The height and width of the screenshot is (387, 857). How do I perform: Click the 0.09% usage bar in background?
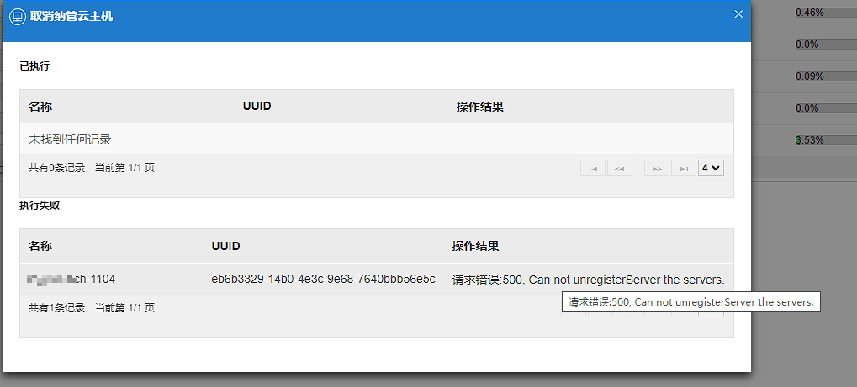826,76
